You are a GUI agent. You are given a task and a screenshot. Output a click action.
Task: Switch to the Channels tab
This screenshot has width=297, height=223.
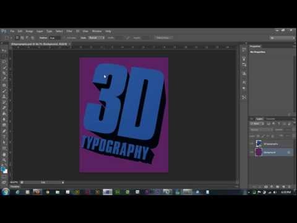pyautogui.click(x=270, y=119)
